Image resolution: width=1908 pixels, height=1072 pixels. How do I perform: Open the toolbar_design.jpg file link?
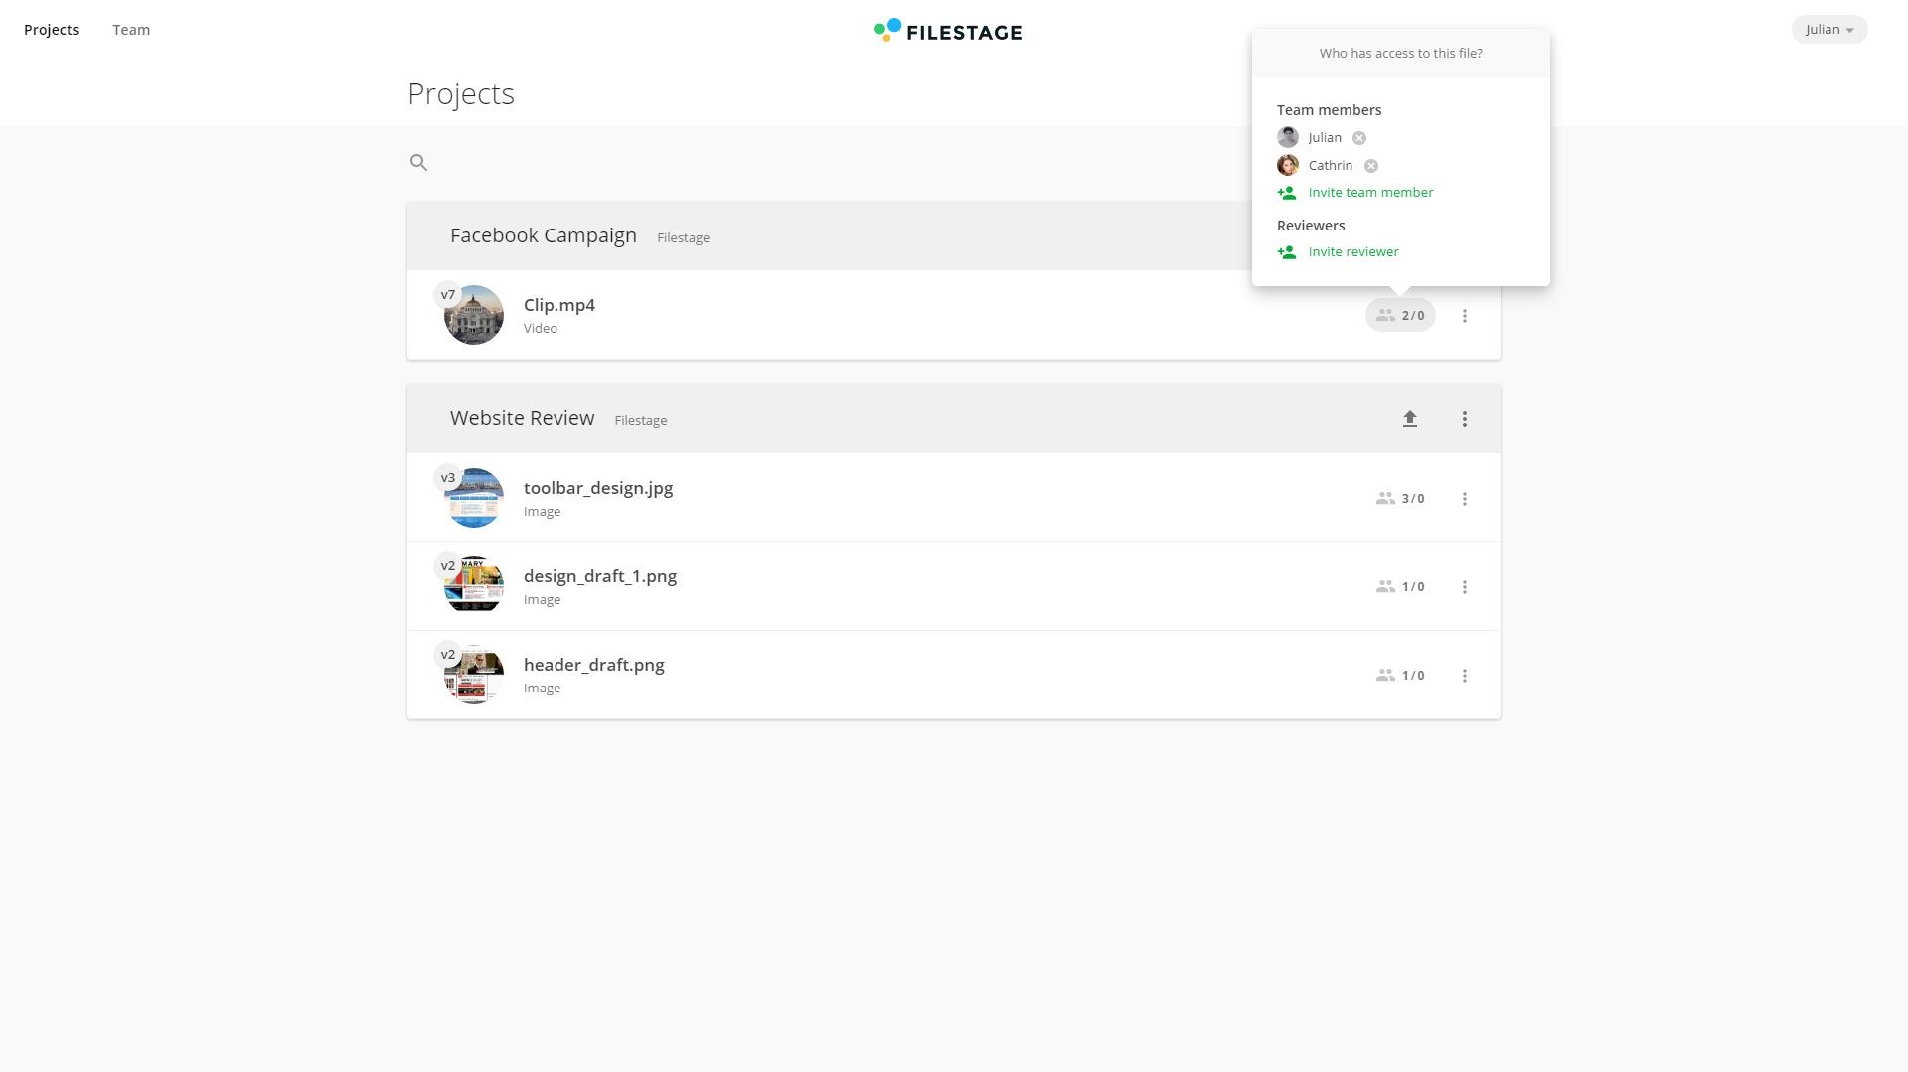pos(597,487)
